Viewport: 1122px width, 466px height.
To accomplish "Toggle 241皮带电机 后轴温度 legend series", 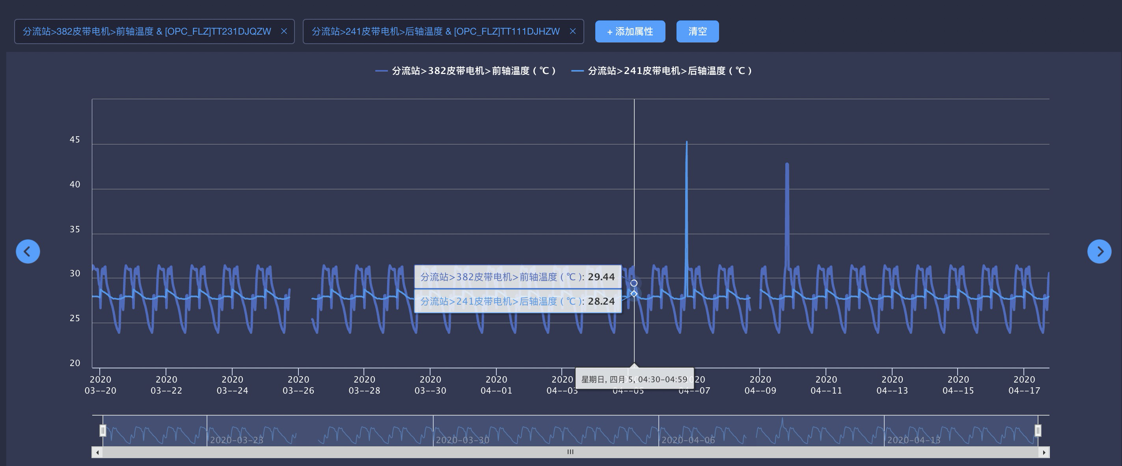I will click(662, 71).
